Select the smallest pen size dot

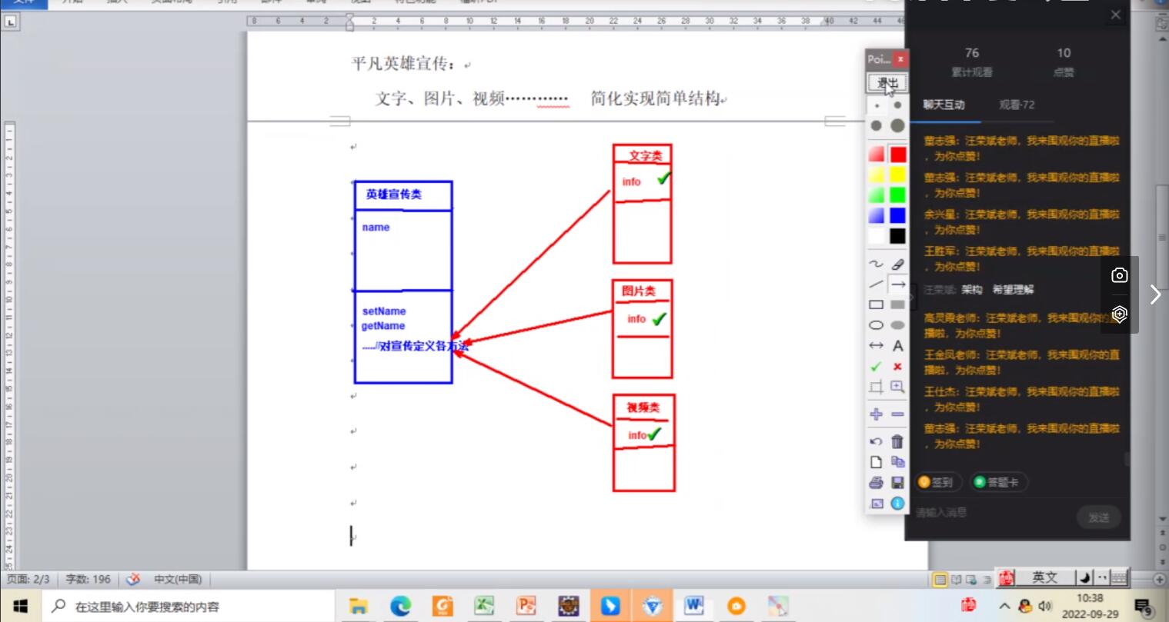[x=877, y=105]
